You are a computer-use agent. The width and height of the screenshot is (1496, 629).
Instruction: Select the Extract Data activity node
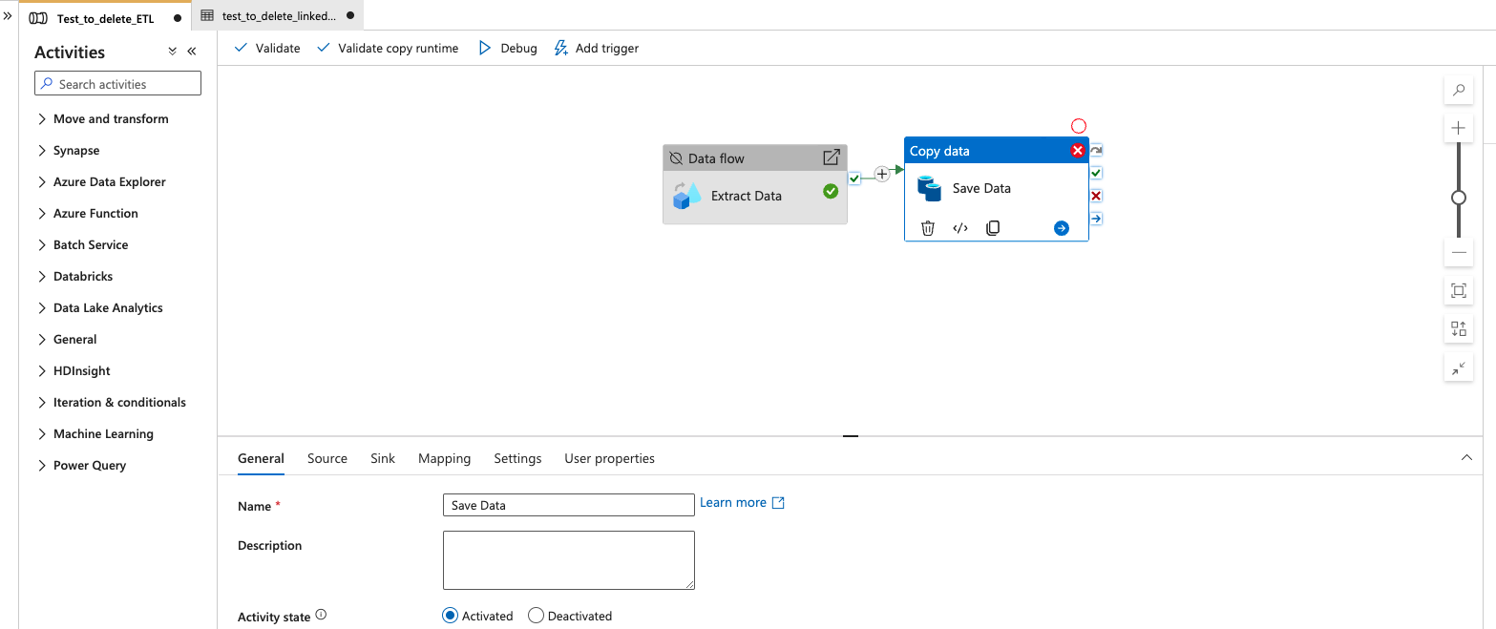[755, 184]
